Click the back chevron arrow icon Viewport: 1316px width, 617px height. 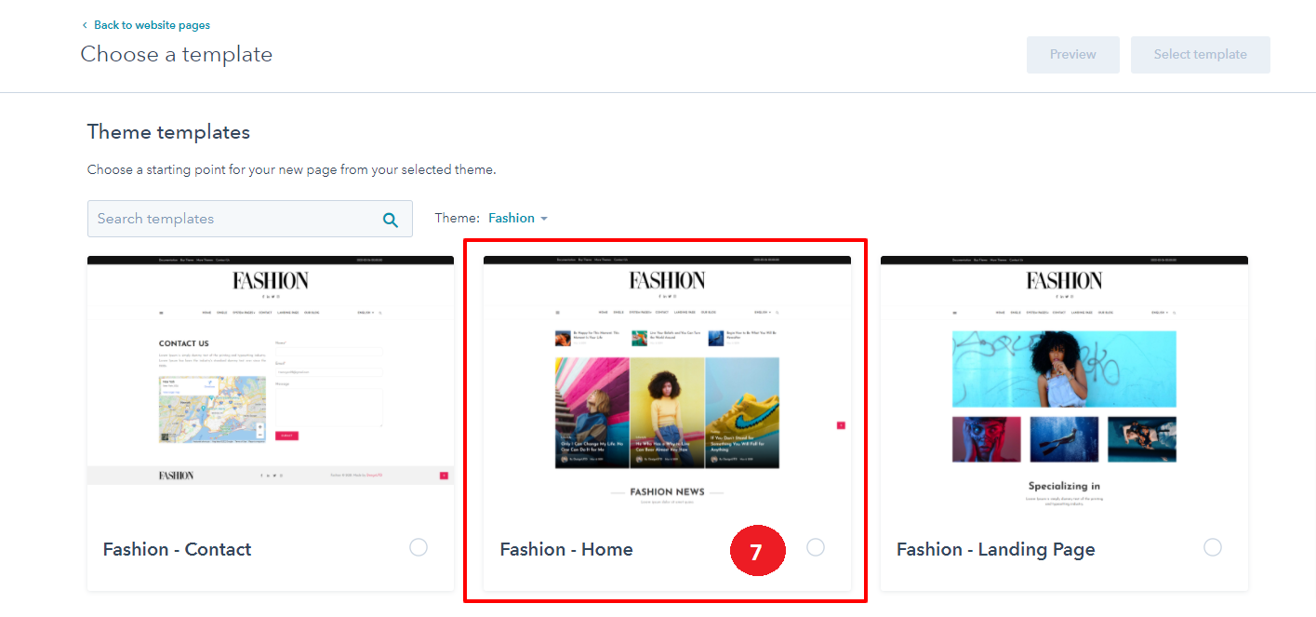(85, 25)
